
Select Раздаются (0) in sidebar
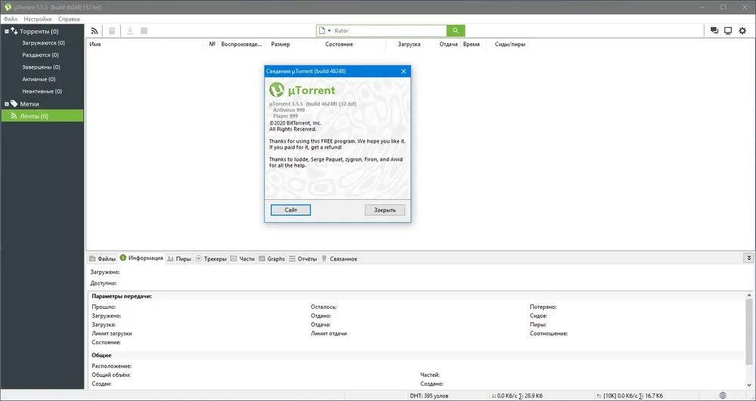point(42,55)
